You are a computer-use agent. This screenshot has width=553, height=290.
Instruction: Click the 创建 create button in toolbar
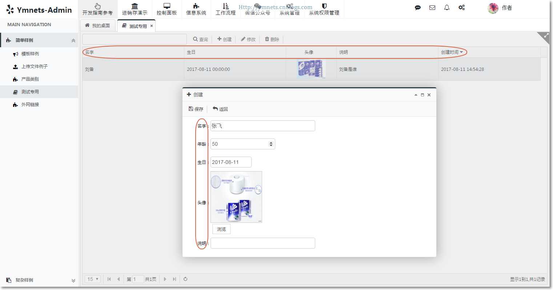click(x=225, y=39)
